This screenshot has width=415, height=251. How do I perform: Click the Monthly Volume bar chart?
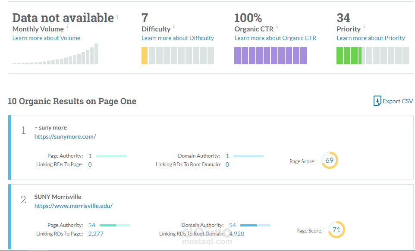(55, 54)
